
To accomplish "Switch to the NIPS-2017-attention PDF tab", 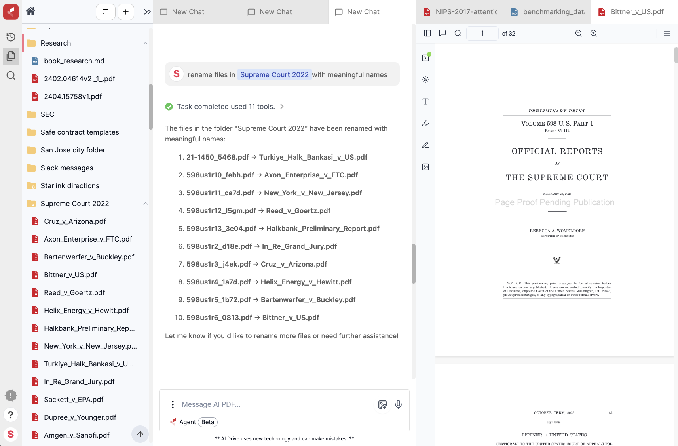I will (x=460, y=12).
